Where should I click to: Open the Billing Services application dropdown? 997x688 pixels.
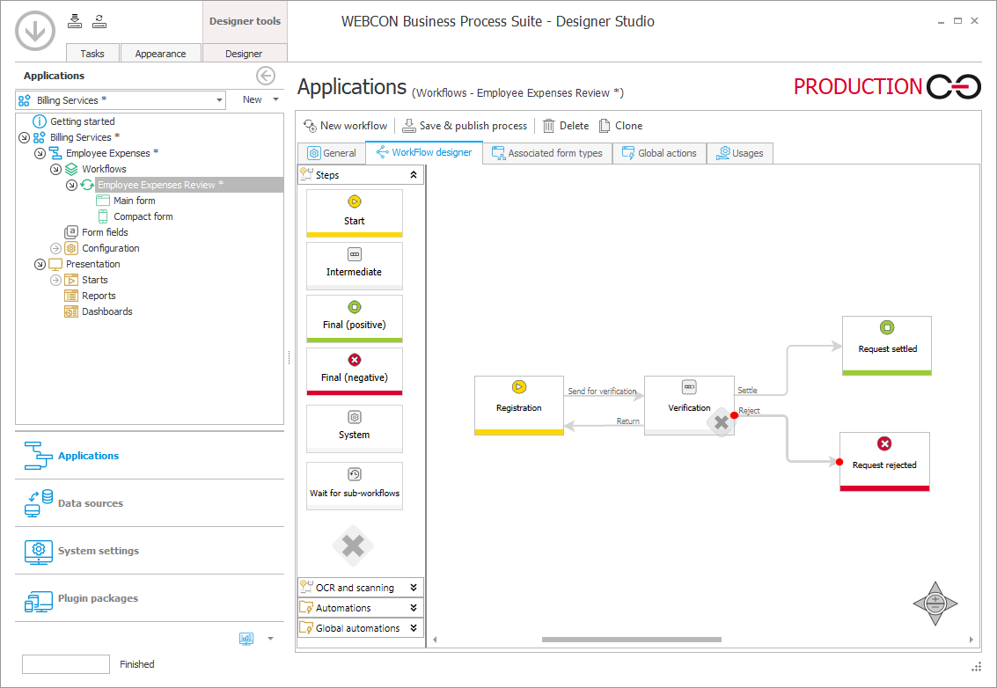pyautogui.click(x=219, y=99)
